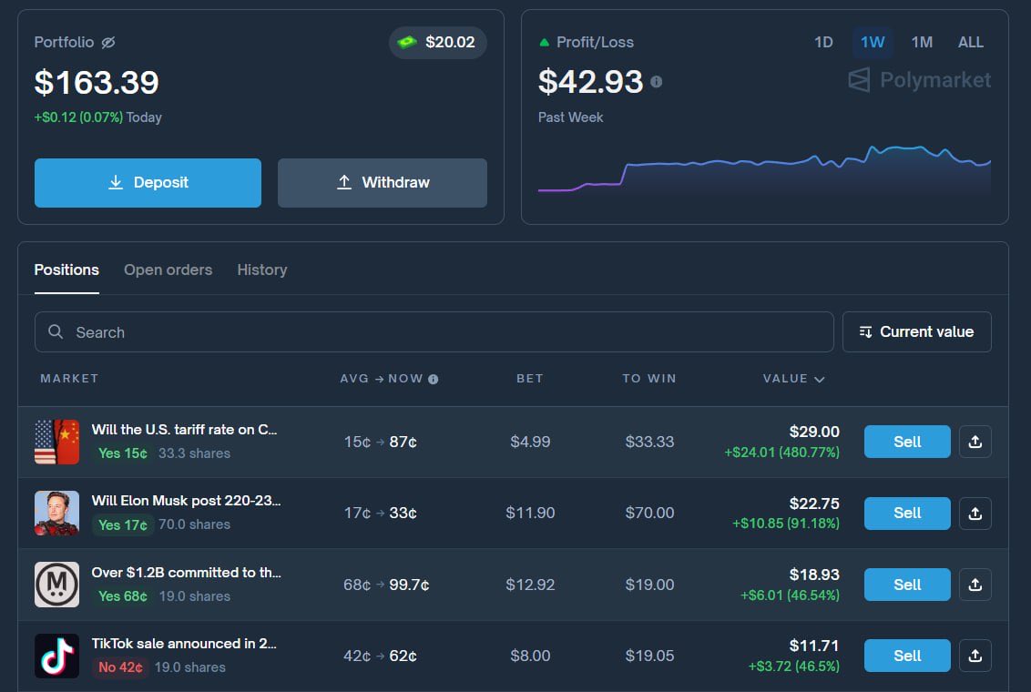This screenshot has width=1031, height=692.
Task: Open 'Will the U.S. tariff rate on C...' market
Action: tap(184, 430)
